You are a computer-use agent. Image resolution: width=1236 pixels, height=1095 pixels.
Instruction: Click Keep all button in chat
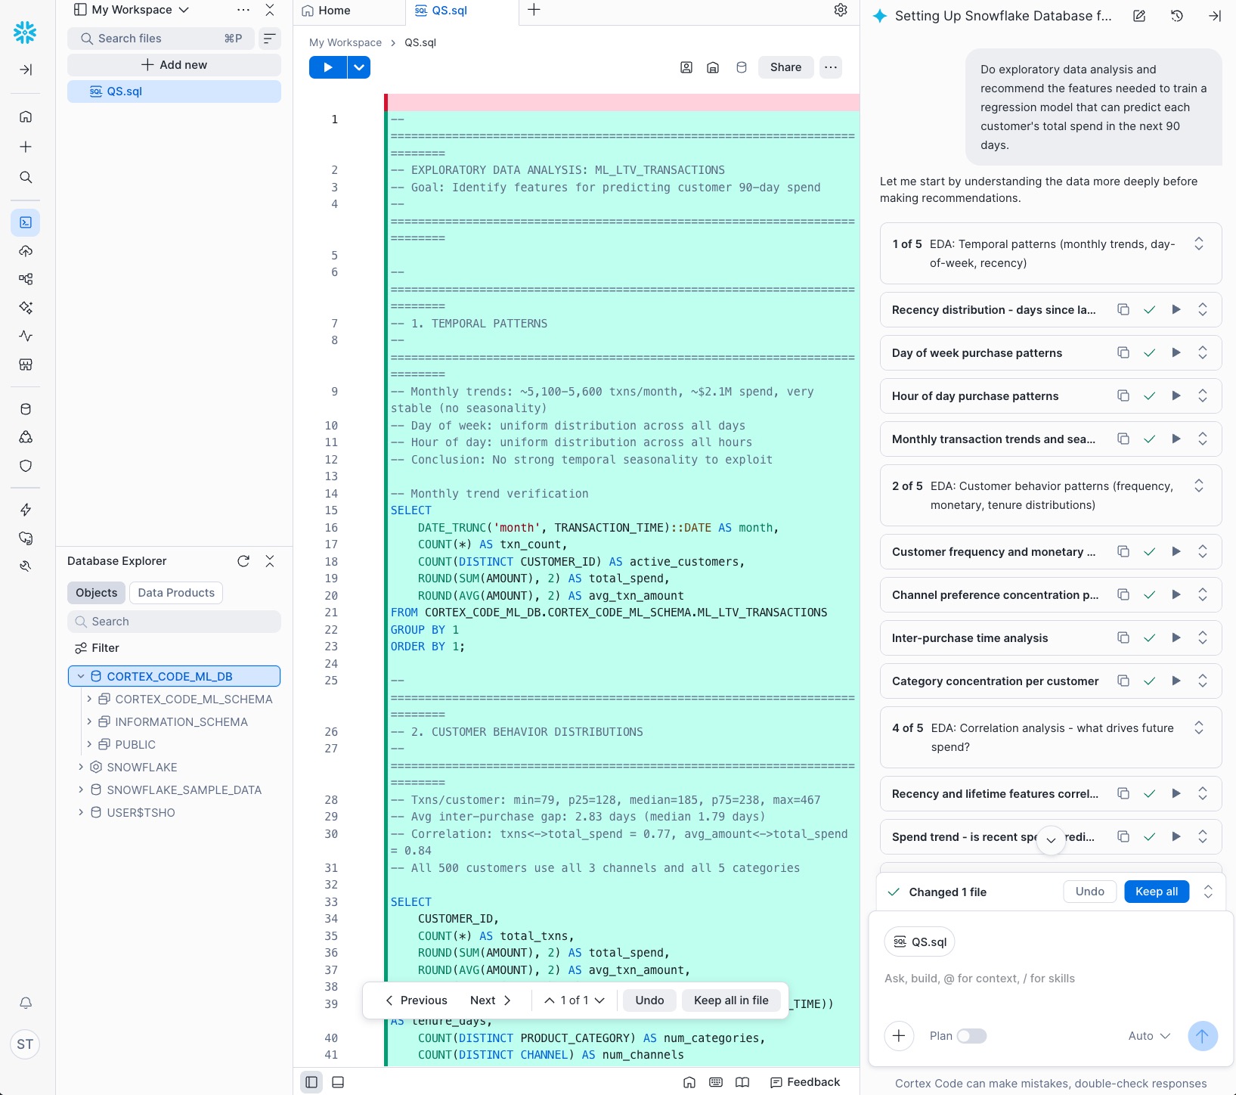pos(1157,892)
